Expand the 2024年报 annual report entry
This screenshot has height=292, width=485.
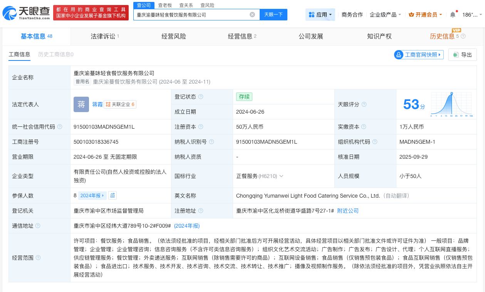(x=92, y=196)
